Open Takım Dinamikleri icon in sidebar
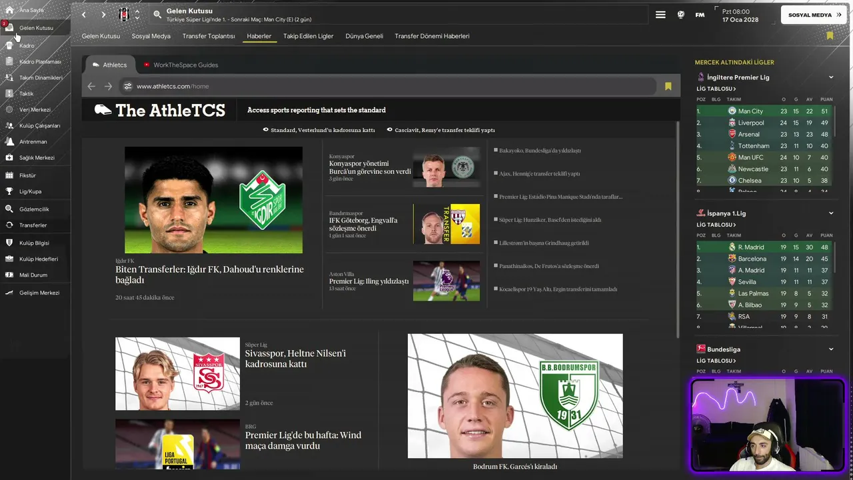This screenshot has width=853, height=480. (x=9, y=77)
